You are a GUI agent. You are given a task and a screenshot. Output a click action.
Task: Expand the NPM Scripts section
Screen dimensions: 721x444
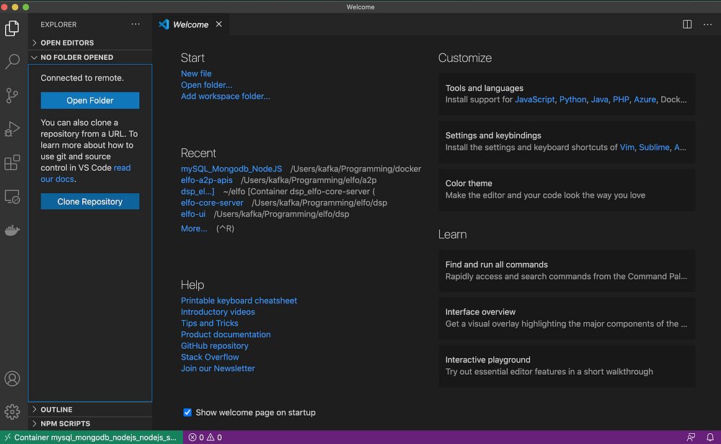90,424
